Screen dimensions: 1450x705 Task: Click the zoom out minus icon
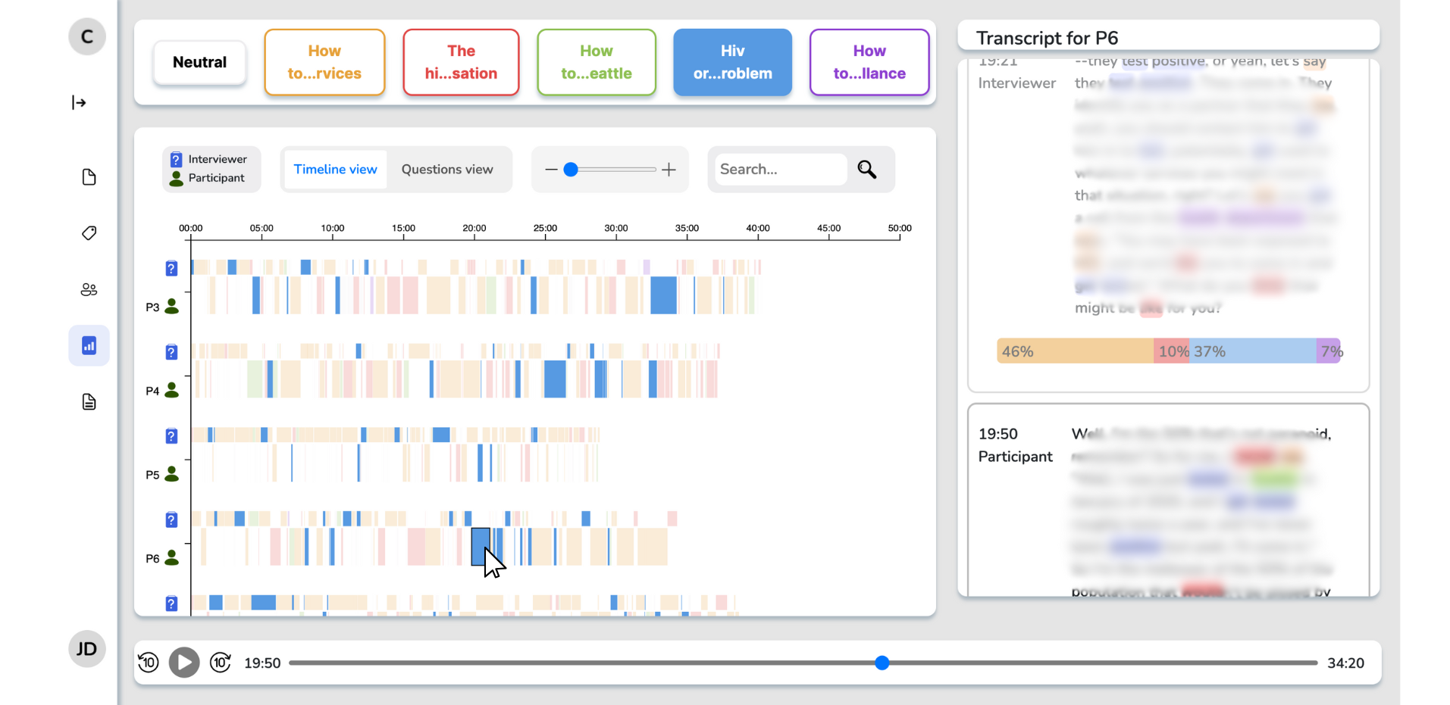(x=551, y=170)
